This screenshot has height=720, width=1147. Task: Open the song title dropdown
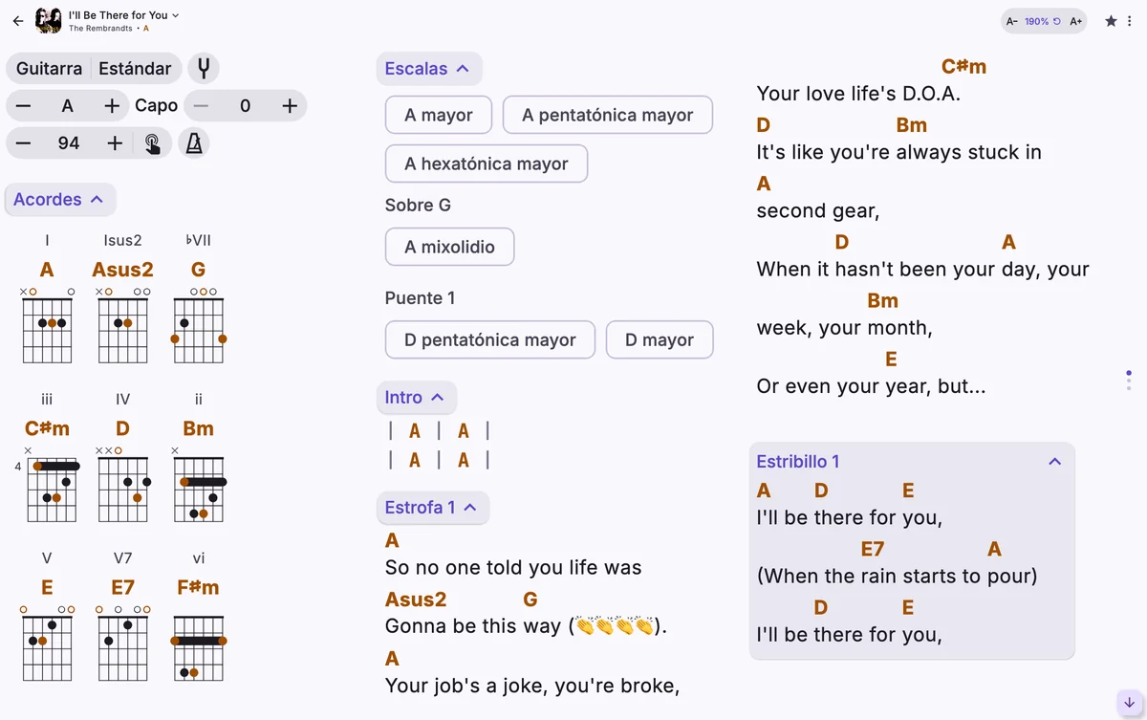click(124, 15)
